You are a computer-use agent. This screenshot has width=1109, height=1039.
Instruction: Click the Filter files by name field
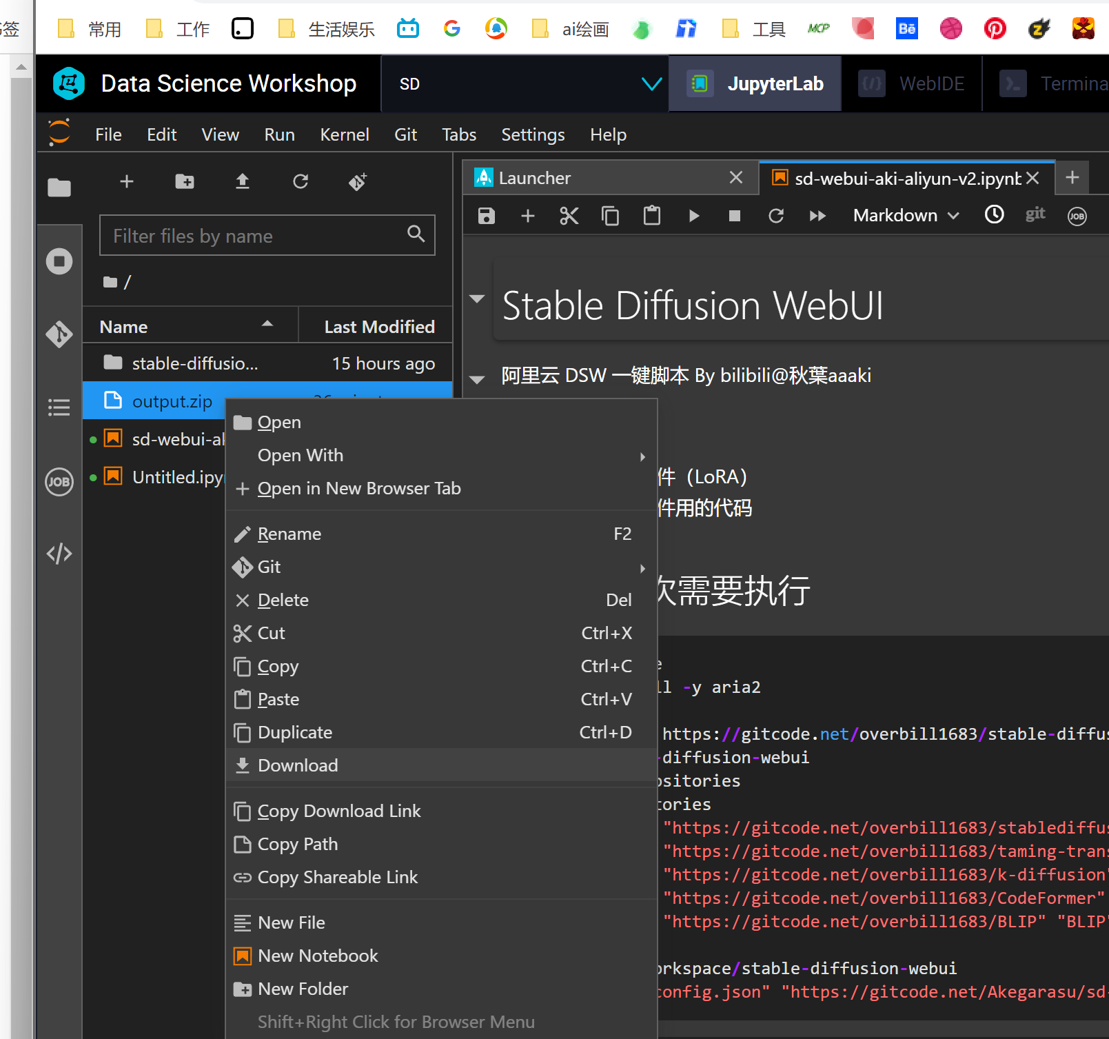pyautogui.click(x=267, y=236)
